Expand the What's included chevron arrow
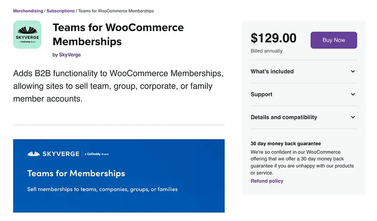Screen dimensions: 377x221 point(353,72)
